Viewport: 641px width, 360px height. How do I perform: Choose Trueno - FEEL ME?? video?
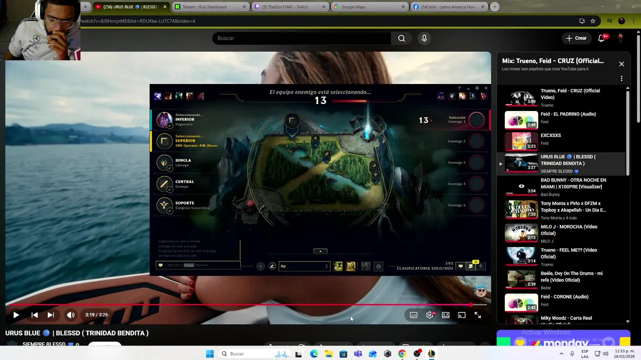click(561, 256)
